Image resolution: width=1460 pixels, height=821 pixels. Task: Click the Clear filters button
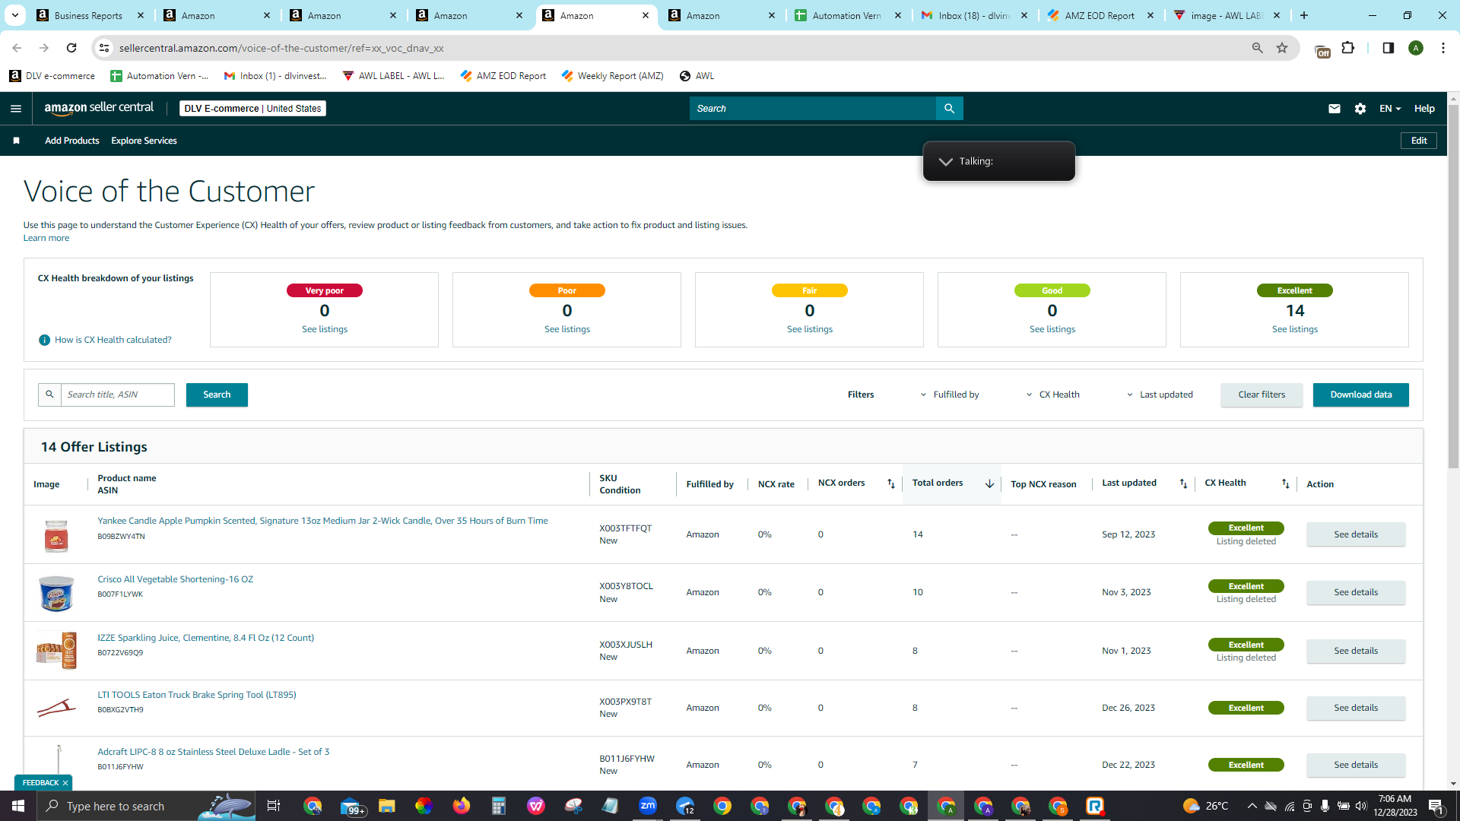coord(1262,395)
